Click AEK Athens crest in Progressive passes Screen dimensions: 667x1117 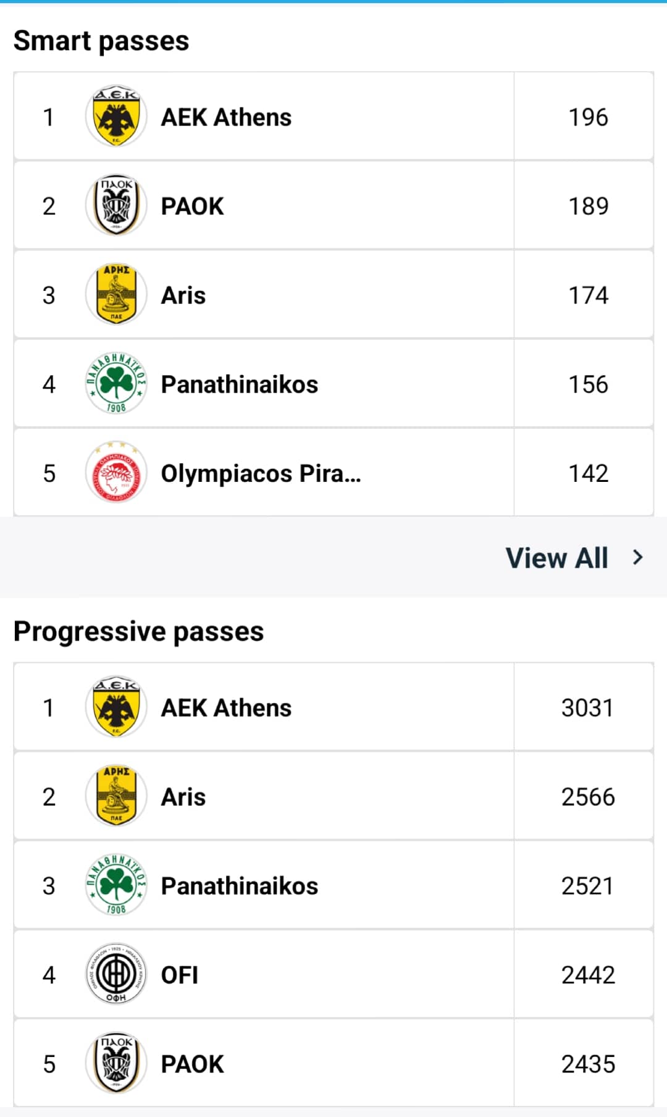116,707
